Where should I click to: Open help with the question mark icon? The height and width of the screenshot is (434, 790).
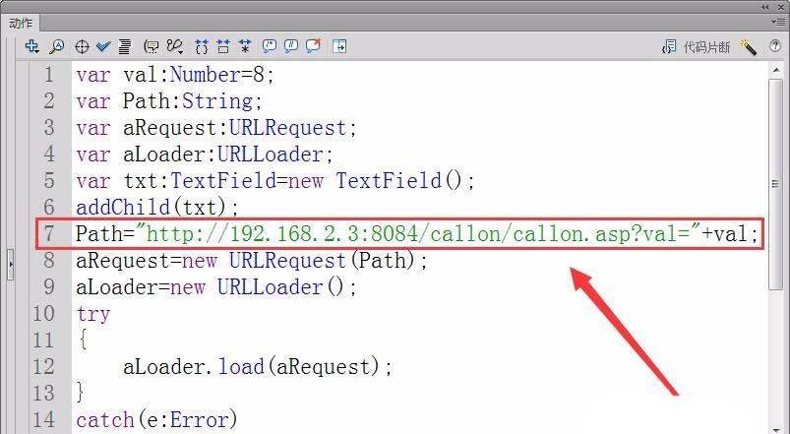click(775, 46)
